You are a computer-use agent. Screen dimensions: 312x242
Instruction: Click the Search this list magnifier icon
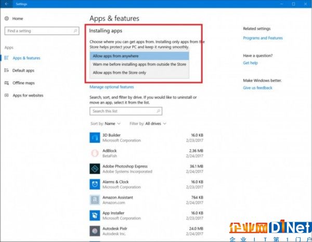click(x=159, y=111)
